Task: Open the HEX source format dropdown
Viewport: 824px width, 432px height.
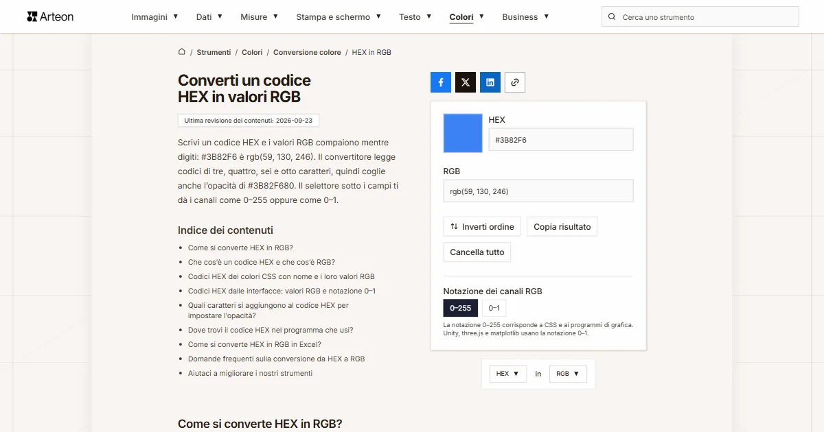Action: tap(507, 374)
